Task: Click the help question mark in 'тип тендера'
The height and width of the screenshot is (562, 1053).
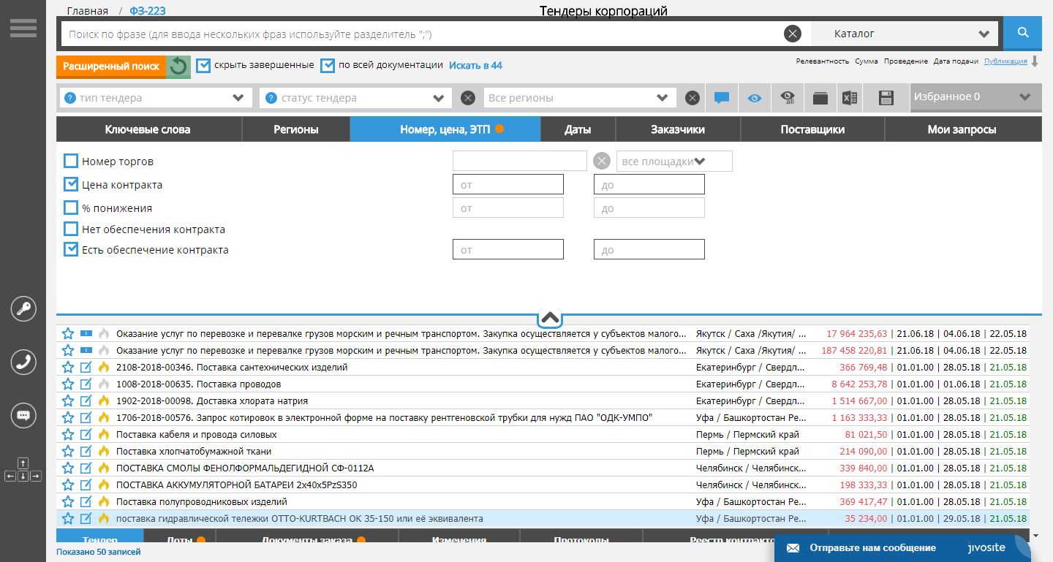Action: click(x=70, y=98)
